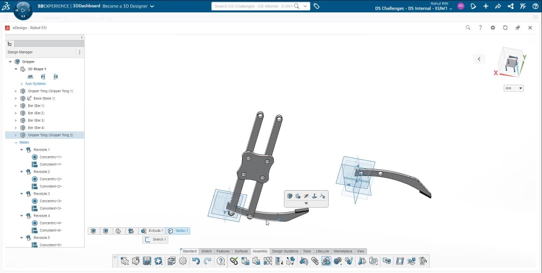Click the robot arm icon at toolbar end
Screen dimensions: 542x273
point(422,261)
